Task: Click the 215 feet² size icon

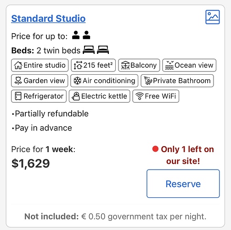Action: pyautogui.click(x=78, y=65)
